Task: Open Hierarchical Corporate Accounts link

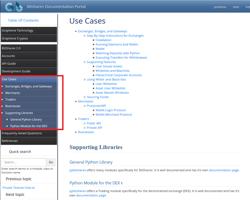Action: [119, 75]
